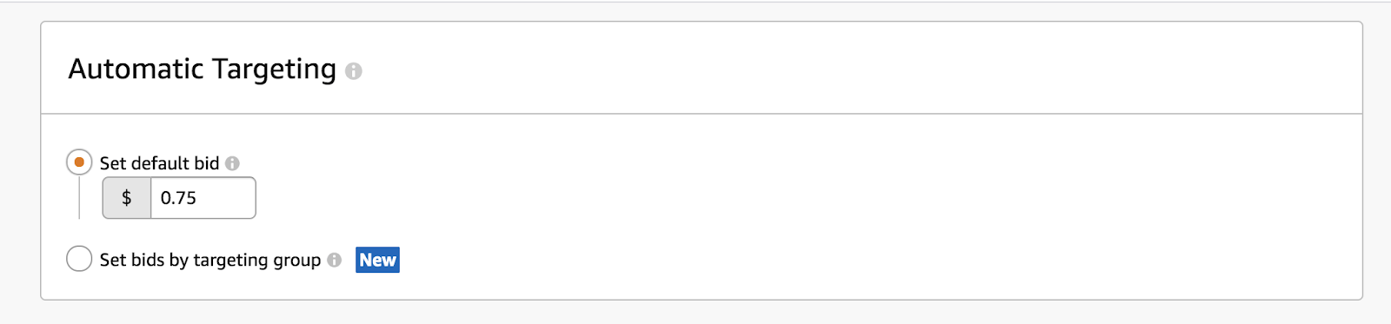Click the gray $ box left of bid input
This screenshot has height=324, width=1391.
click(x=127, y=198)
